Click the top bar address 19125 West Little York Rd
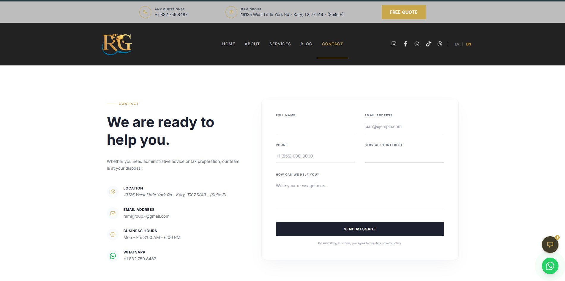This screenshot has width=565, height=281. [292, 15]
